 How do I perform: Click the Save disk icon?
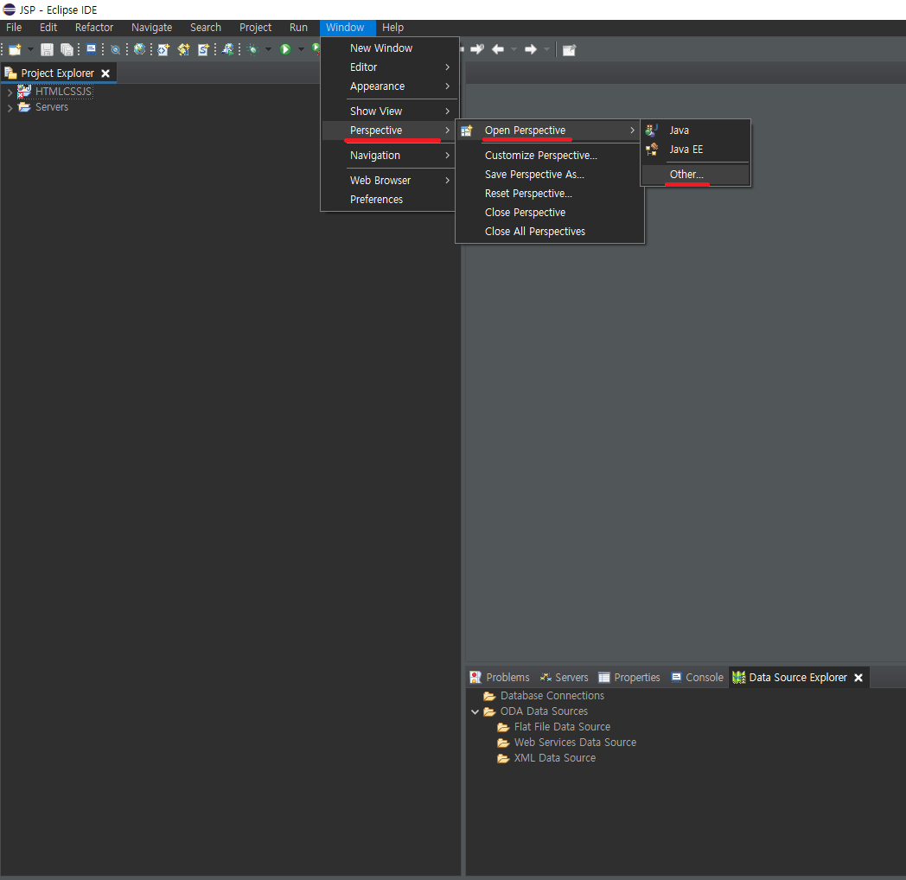pyautogui.click(x=47, y=49)
